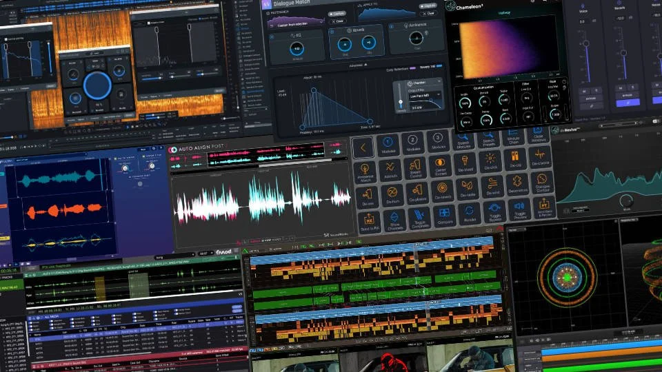The image size is (662, 372).
Task: Open the De-ess module key
Action: tap(368, 196)
